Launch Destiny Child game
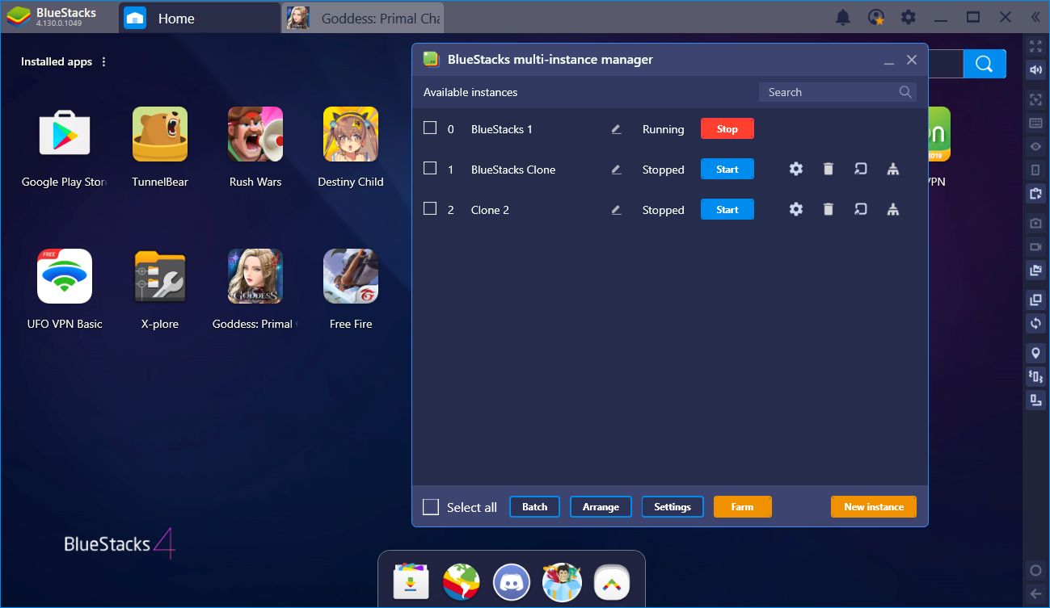The width and height of the screenshot is (1050, 608). click(x=351, y=134)
